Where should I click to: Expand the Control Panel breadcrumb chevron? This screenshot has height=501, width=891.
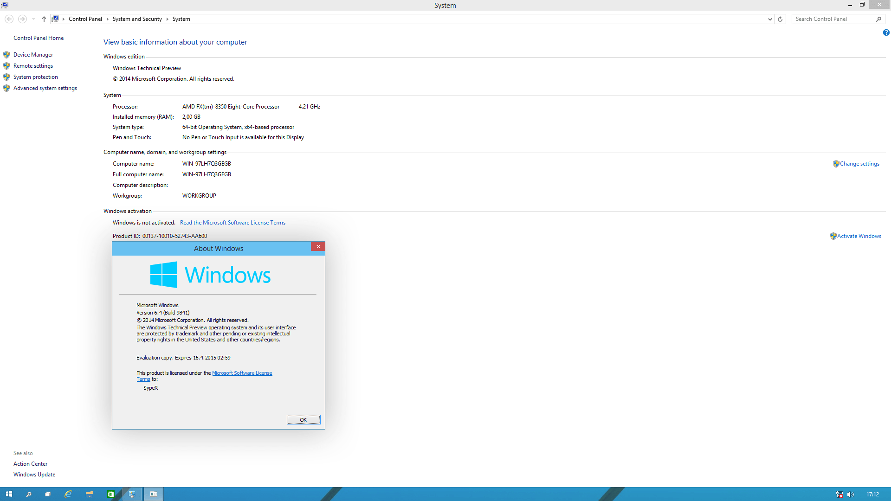coord(107,19)
